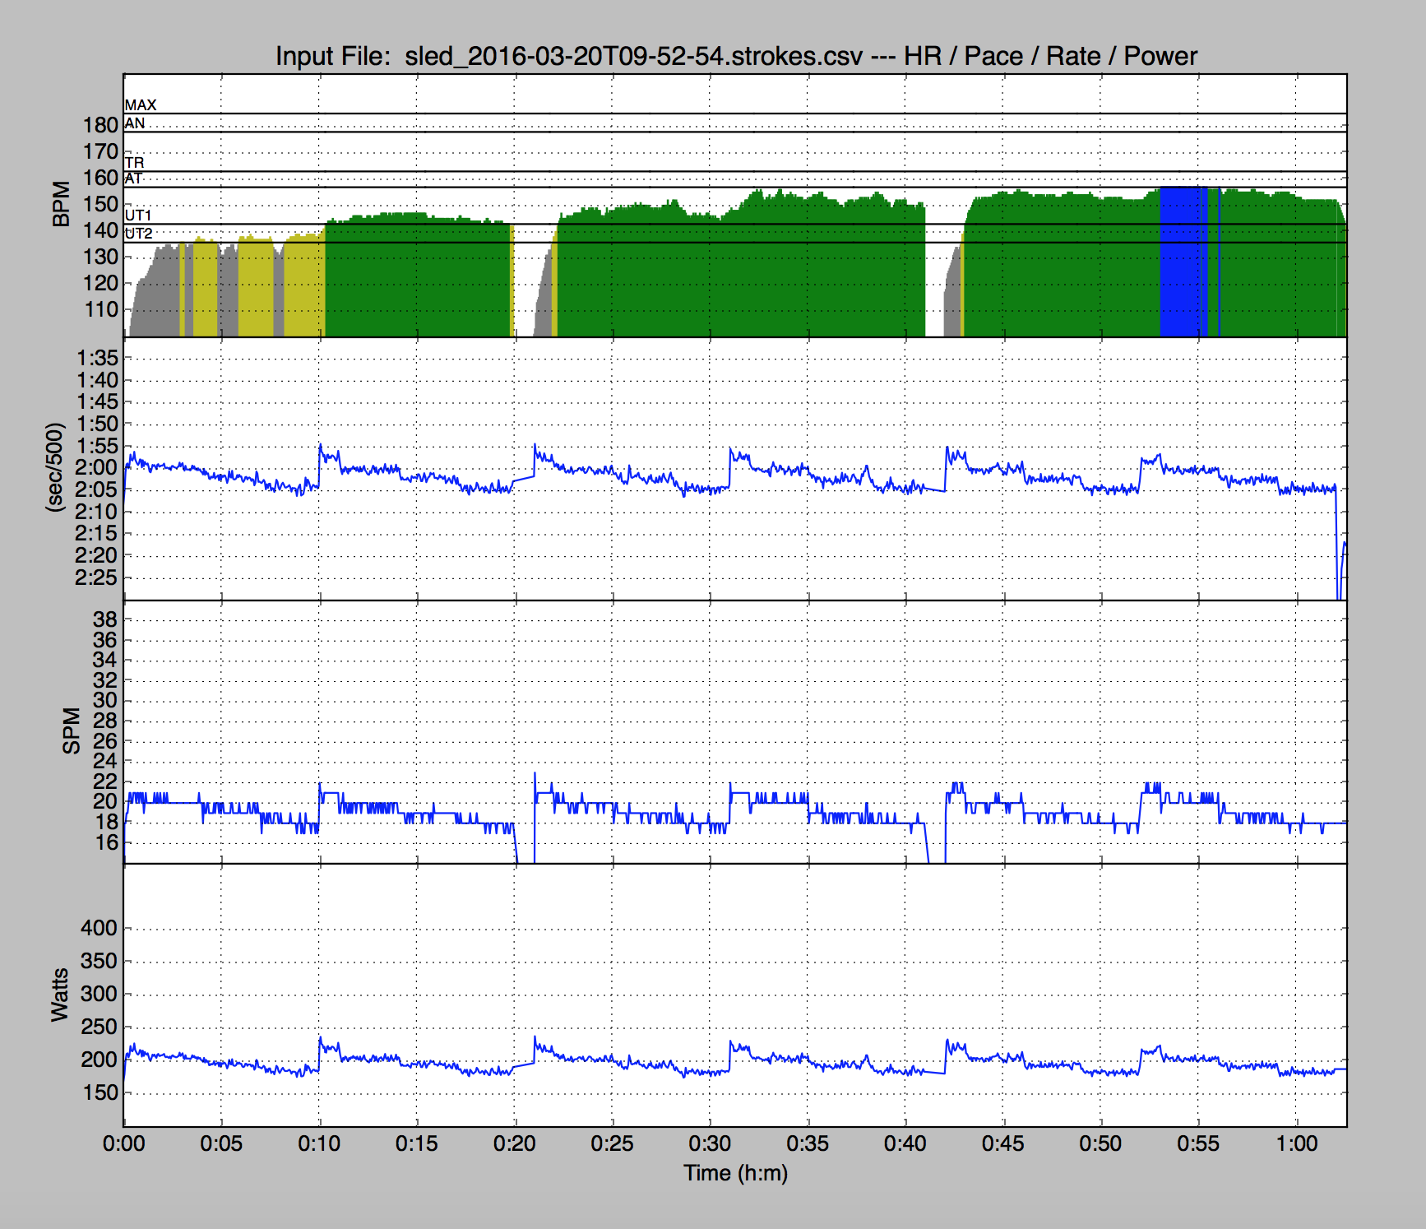Viewport: 1426px width, 1229px height.
Task: Click the 2:00 tick on pace axis
Action: pyautogui.click(x=97, y=467)
